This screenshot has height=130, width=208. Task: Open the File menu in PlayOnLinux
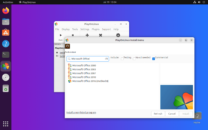coord(57,29)
